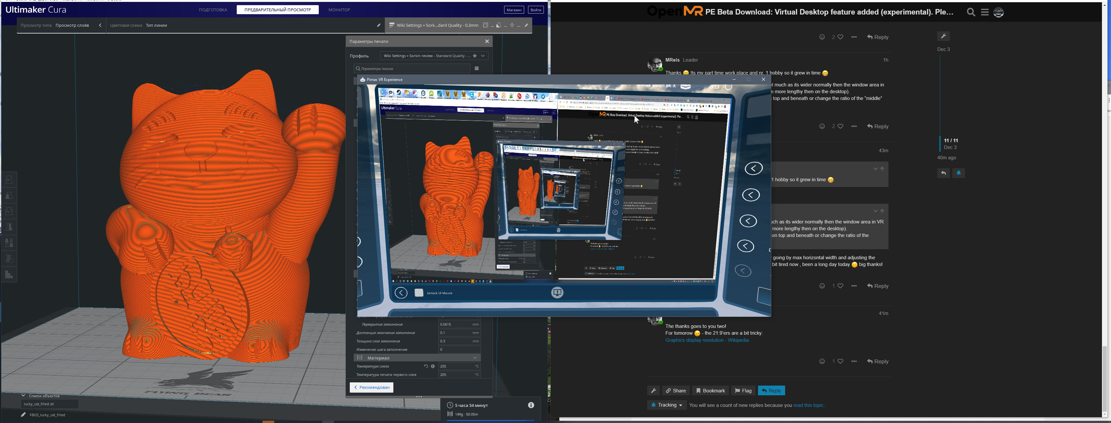Open the ПОДГОТОВКА stage tab in Cura

(213, 9)
